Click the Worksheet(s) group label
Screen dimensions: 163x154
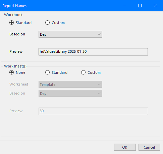tap(15, 66)
